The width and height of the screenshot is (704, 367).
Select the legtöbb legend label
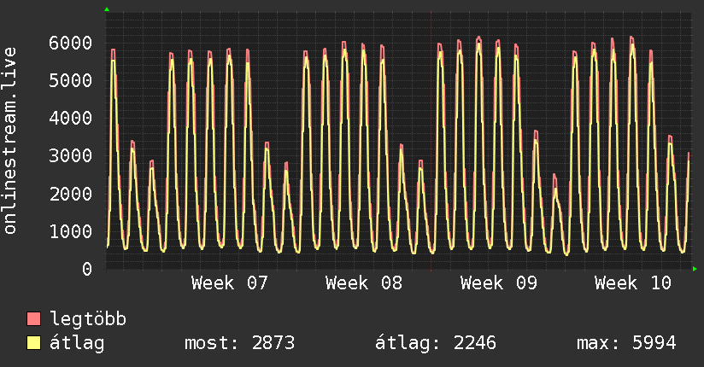pos(88,319)
